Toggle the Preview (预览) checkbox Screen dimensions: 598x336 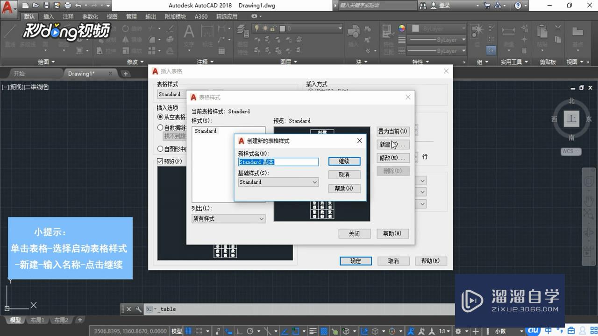point(161,161)
